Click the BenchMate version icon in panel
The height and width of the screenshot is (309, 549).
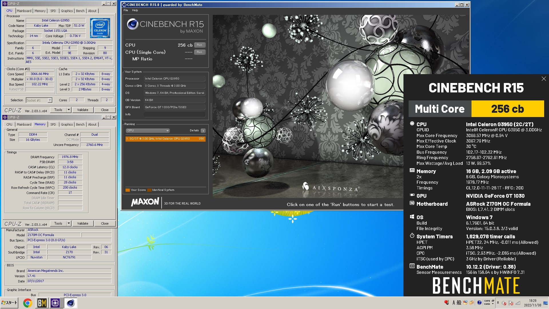412,266
